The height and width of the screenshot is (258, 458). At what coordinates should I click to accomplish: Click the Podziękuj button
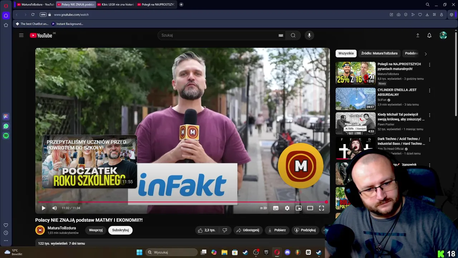[x=305, y=230]
